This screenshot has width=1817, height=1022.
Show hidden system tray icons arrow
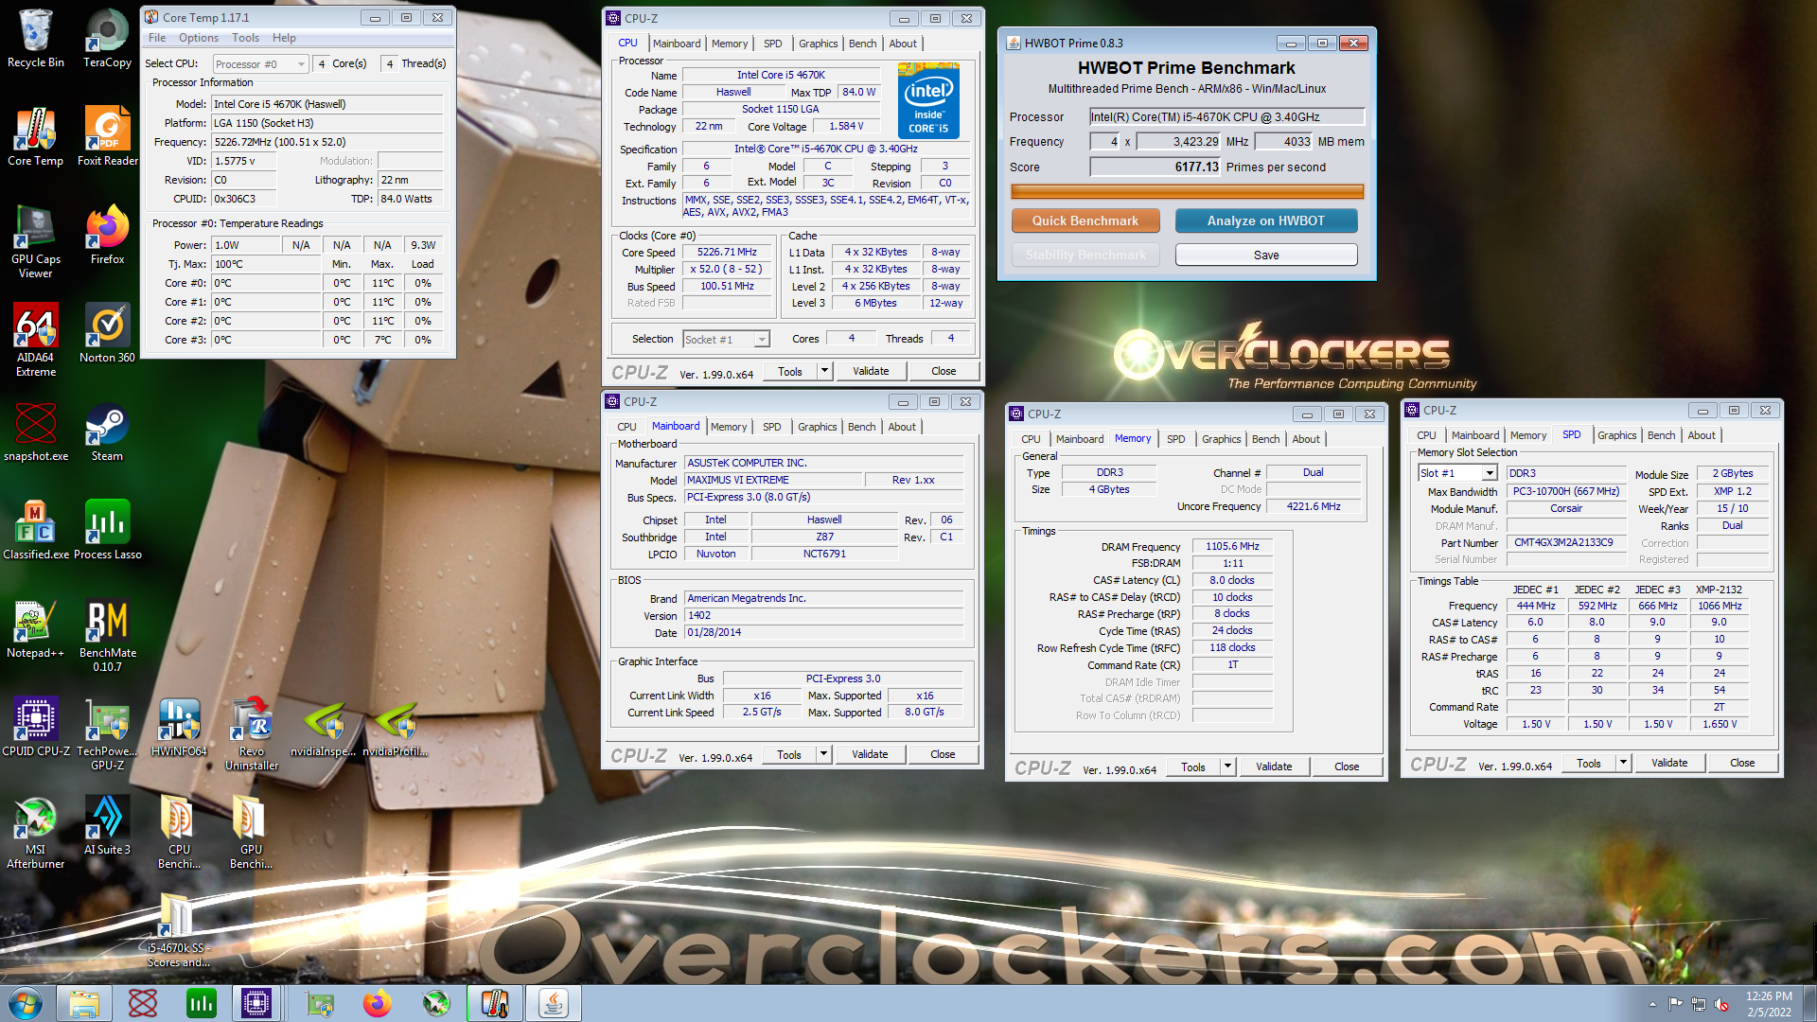1652,1004
